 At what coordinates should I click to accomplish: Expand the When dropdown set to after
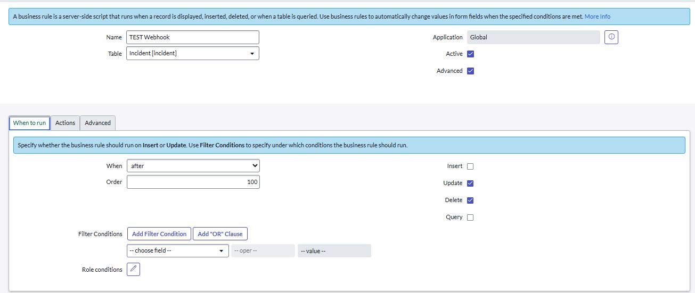(193, 166)
